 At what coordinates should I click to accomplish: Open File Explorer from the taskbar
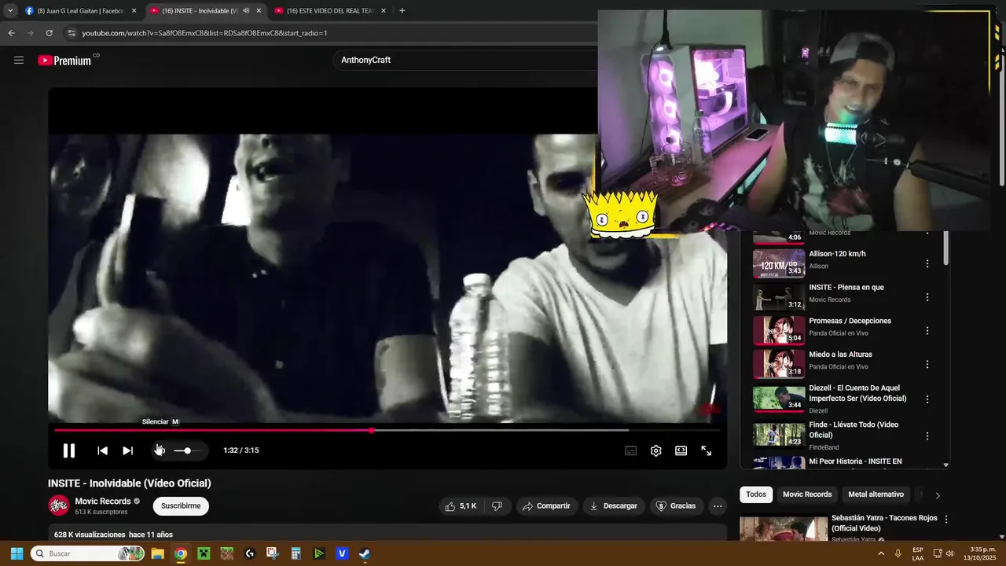click(157, 553)
